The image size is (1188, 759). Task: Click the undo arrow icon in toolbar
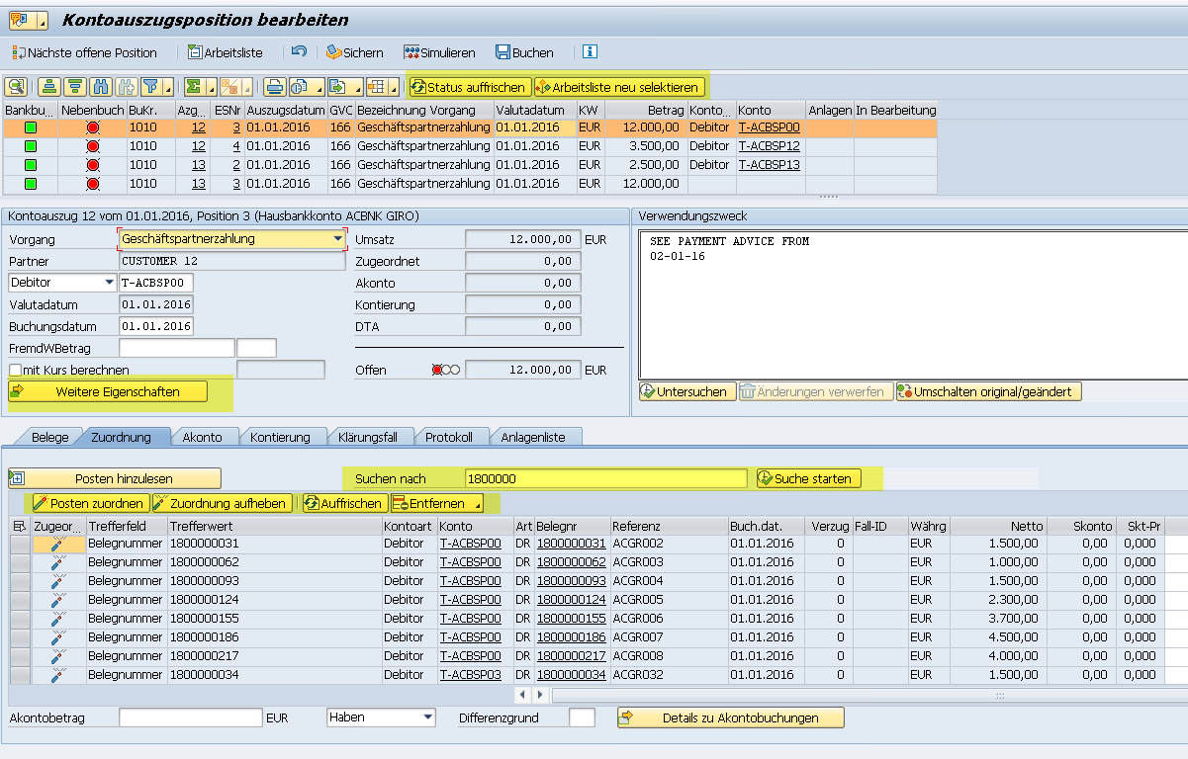pos(299,51)
